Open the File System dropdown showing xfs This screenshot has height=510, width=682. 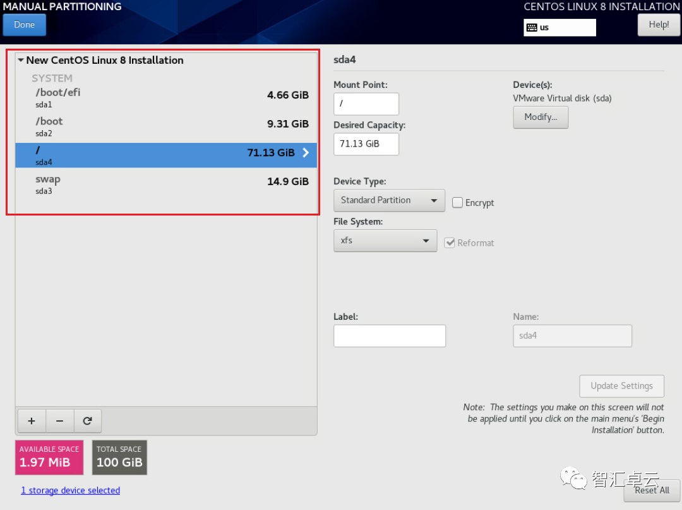[385, 241]
